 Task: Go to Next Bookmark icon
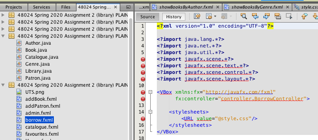(x=316, y=16)
